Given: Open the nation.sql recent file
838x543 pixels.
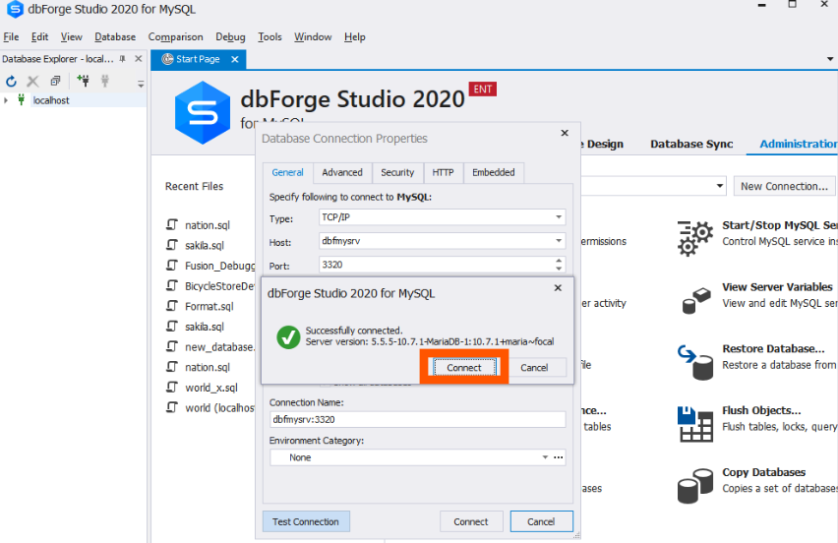Looking at the screenshot, I should click(x=207, y=225).
